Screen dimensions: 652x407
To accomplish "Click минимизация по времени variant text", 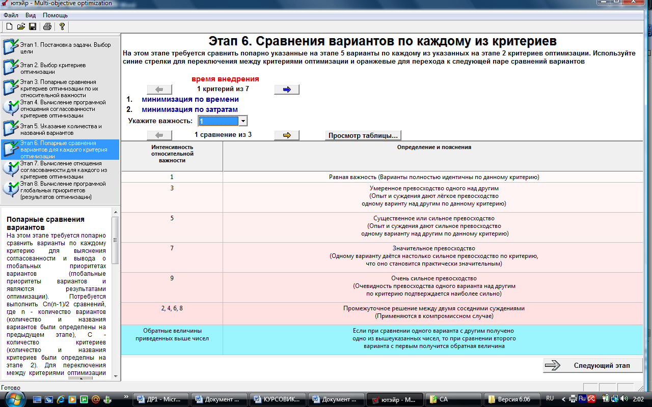I will click(x=190, y=99).
